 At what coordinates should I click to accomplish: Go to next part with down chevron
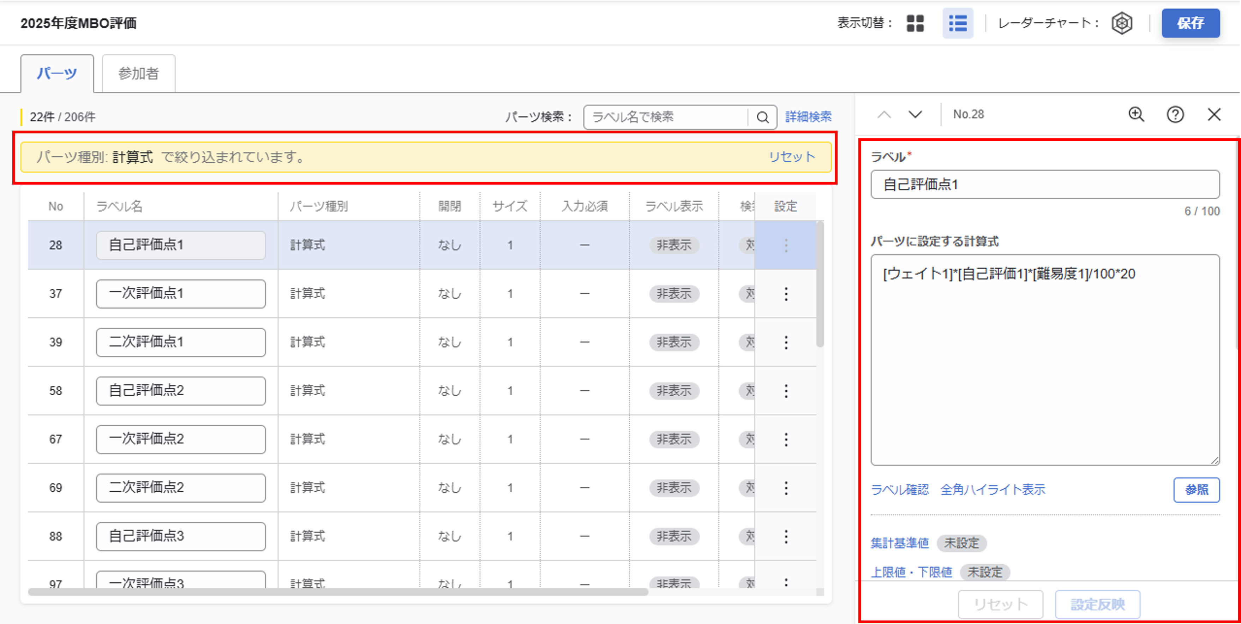pyautogui.click(x=915, y=115)
